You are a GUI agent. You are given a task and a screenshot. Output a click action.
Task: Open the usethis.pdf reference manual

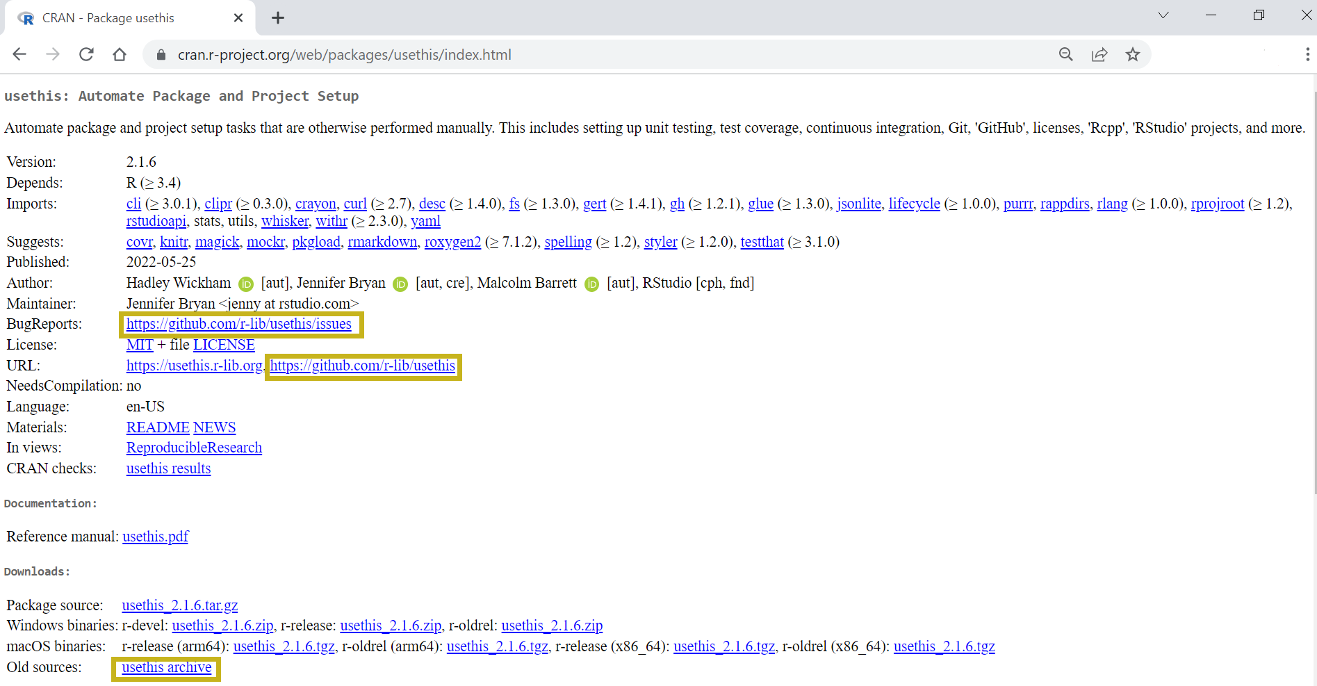pos(155,537)
